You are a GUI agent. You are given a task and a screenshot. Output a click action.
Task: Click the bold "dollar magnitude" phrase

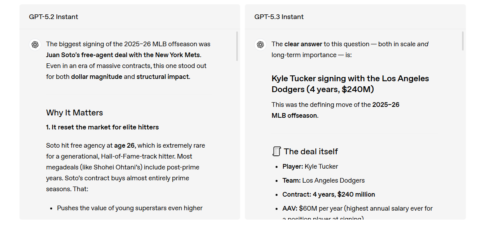[x=97, y=77]
